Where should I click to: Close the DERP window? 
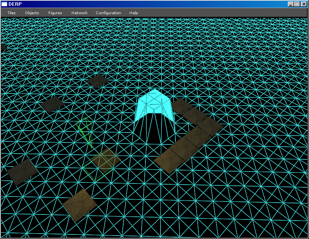(304, 4)
